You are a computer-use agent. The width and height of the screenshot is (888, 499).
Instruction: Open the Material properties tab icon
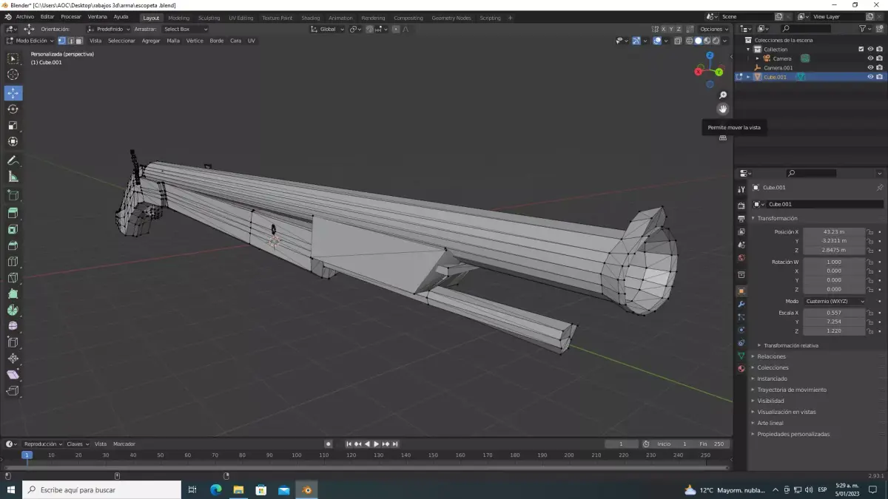coord(741,369)
